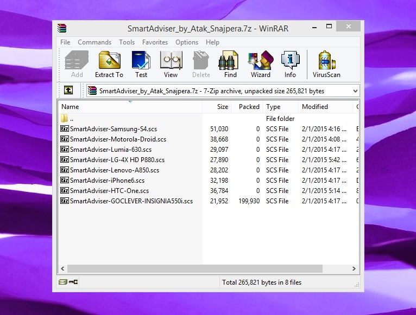416x315 pixels.
Task: Click the 7z icon of SmartAdviser-LG-4X HD P880.scs
Action: [x=65, y=160]
